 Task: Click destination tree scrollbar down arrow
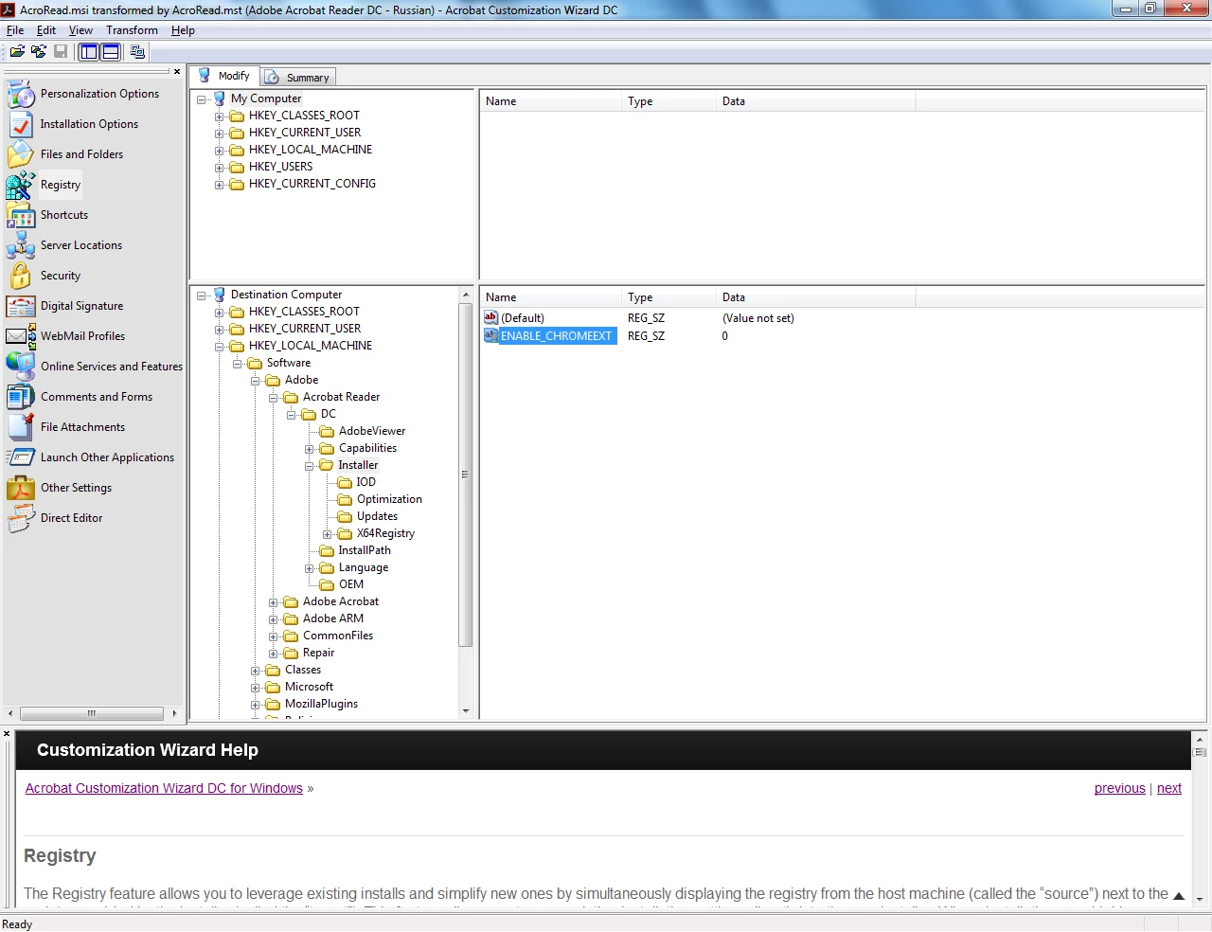pyautogui.click(x=466, y=711)
